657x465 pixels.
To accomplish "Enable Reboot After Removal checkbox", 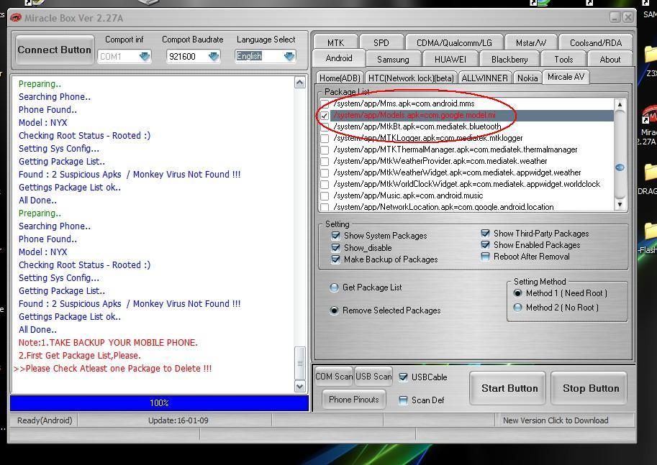I will [485, 257].
